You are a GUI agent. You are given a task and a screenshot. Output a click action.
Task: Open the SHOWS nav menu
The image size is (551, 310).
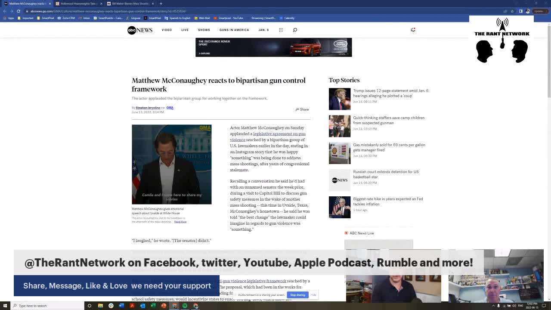click(204, 30)
